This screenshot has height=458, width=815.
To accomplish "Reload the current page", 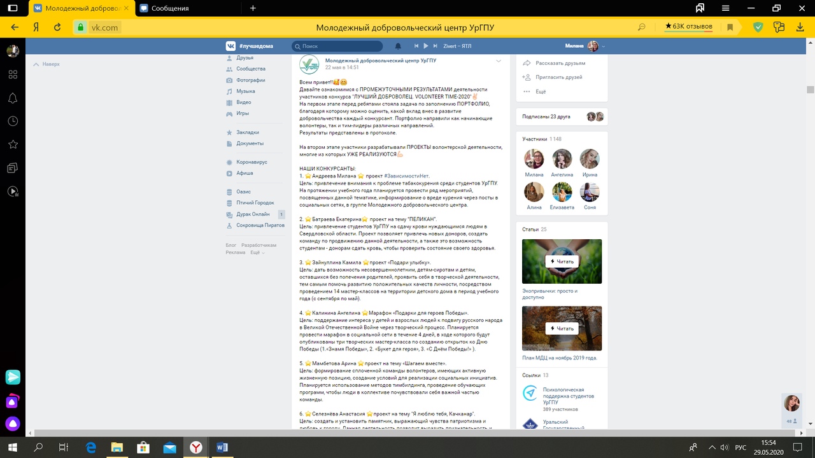I will (x=57, y=27).
